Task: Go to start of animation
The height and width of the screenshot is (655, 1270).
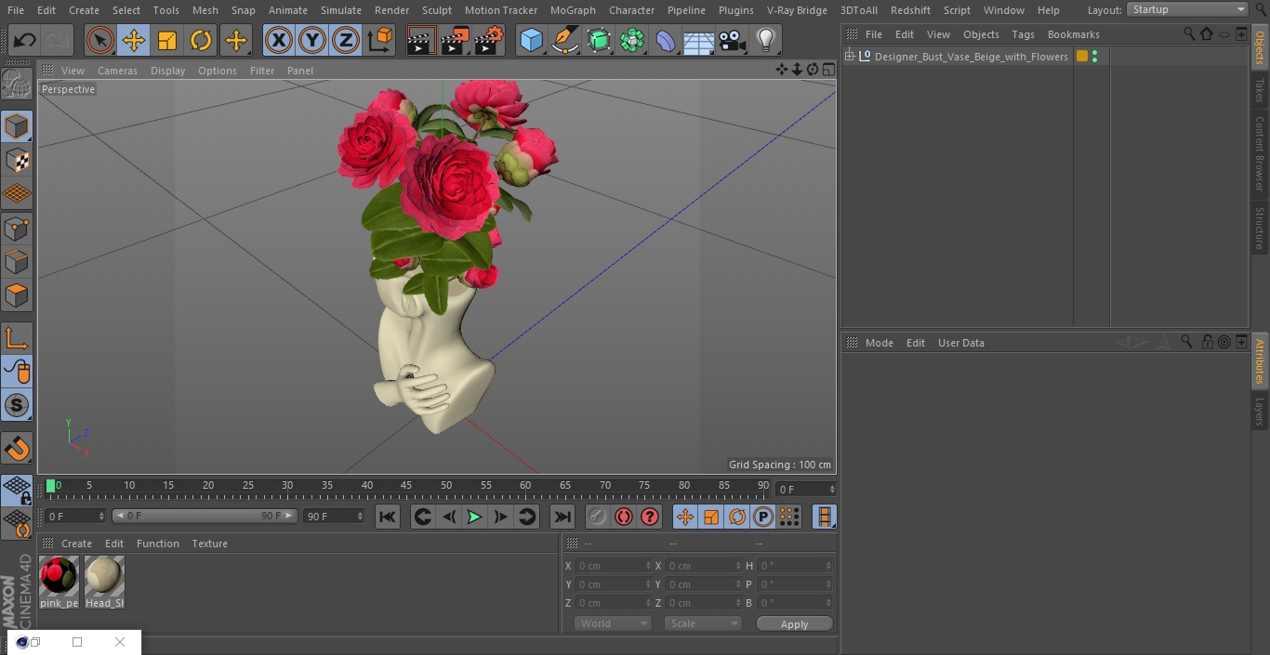Action: click(x=388, y=517)
